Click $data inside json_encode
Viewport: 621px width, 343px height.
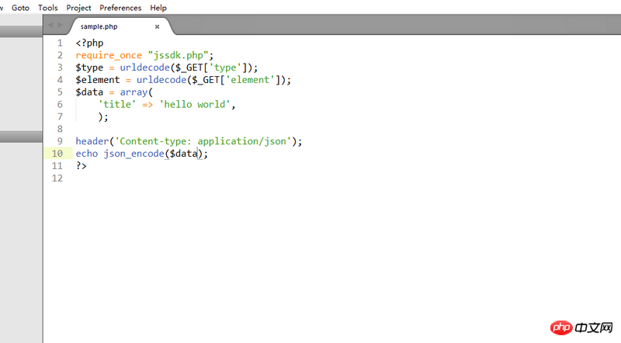click(x=184, y=154)
